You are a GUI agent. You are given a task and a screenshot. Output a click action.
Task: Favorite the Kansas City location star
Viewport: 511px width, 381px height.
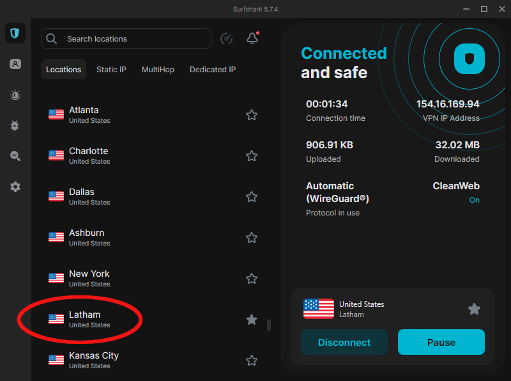(x=252, y=361)
